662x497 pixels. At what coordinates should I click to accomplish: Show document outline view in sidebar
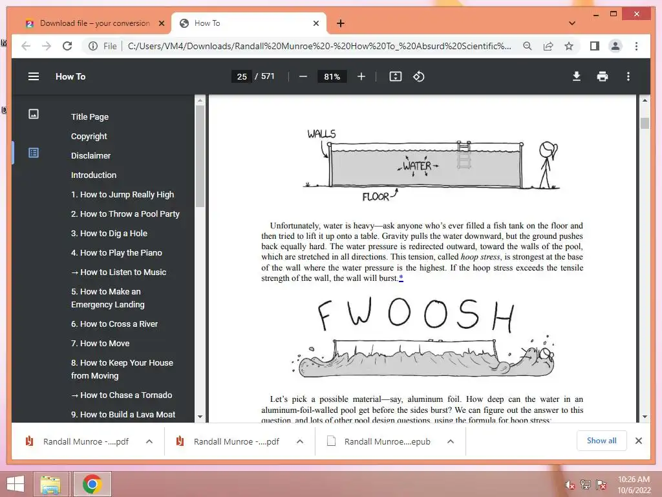click(34, 153)
